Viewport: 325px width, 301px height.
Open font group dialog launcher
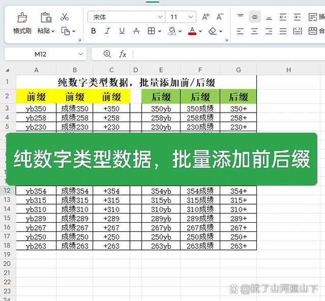[x=226, y=40]
